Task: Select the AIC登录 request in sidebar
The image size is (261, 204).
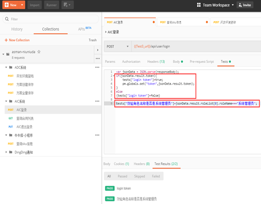Action: pyautogui.click(x=53, y=110)
